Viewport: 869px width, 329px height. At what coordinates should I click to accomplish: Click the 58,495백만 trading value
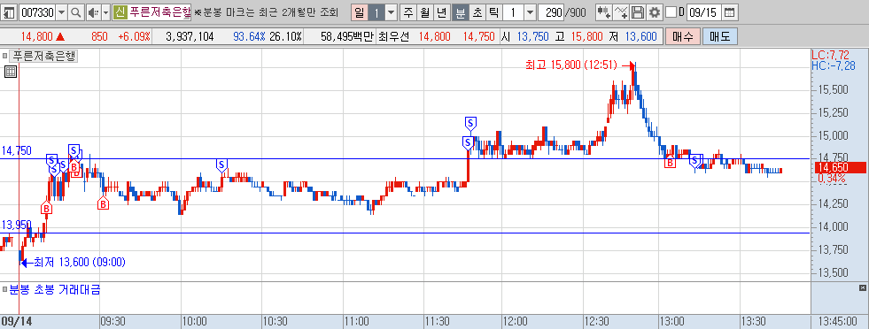pos(347,37)
